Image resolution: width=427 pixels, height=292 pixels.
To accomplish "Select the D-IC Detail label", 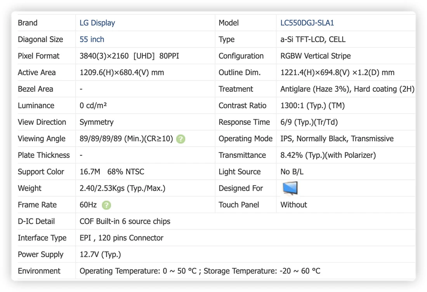I will point(36,221).
